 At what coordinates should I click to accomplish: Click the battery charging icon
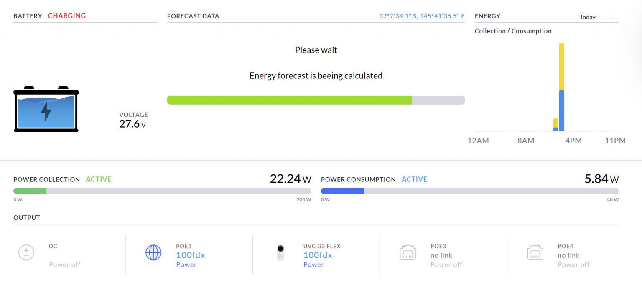[46, 110]
